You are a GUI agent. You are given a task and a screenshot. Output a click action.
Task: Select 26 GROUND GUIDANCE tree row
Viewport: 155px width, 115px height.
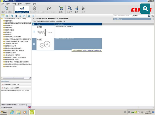click(x=13, y=48)
